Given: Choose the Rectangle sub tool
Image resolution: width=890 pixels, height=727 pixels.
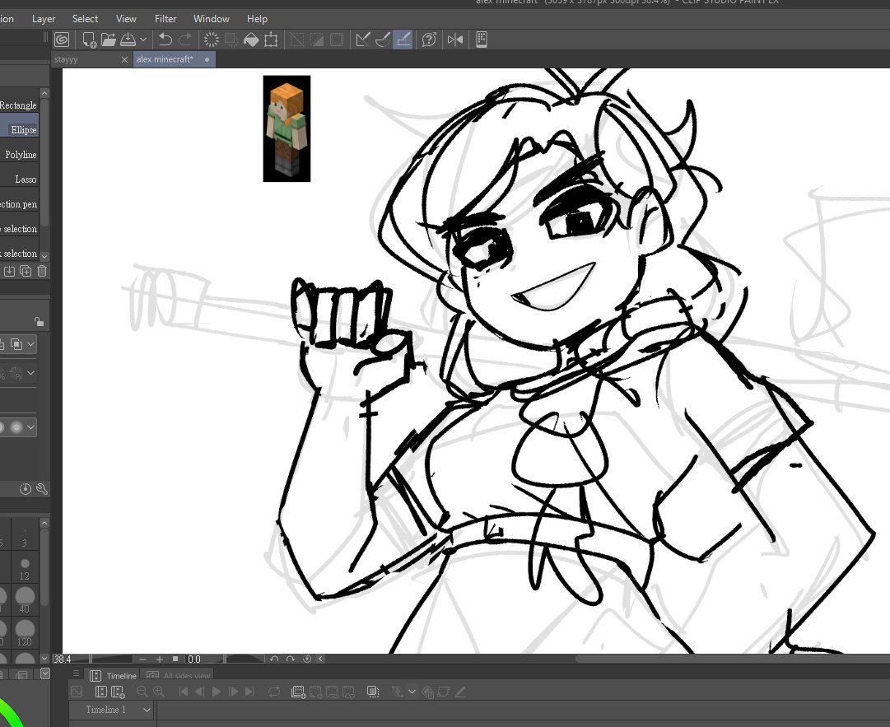Looking at the screenshot, I should (x=19, y=105).
